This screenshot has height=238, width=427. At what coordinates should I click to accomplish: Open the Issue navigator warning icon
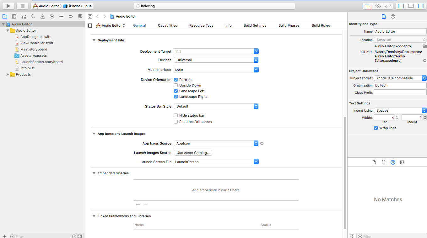pos(42,16)
